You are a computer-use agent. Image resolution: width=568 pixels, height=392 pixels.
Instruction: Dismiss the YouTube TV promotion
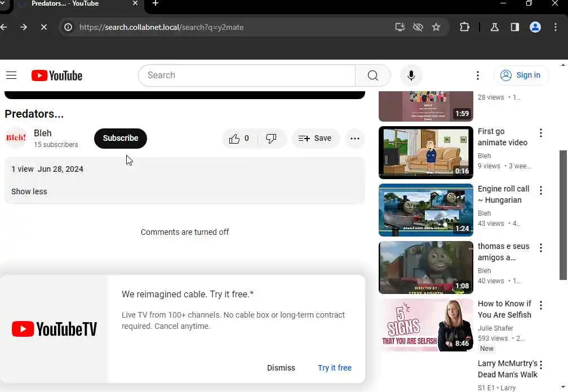click(281, 368)
